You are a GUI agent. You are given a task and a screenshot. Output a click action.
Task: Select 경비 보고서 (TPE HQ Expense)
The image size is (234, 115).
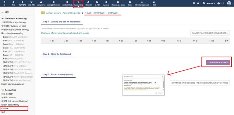pos(17,69)
